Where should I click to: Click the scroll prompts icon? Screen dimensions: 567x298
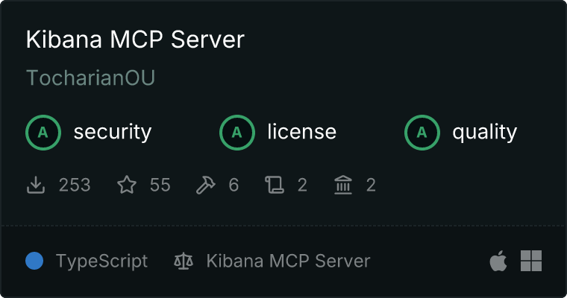[x=275, y=185]
